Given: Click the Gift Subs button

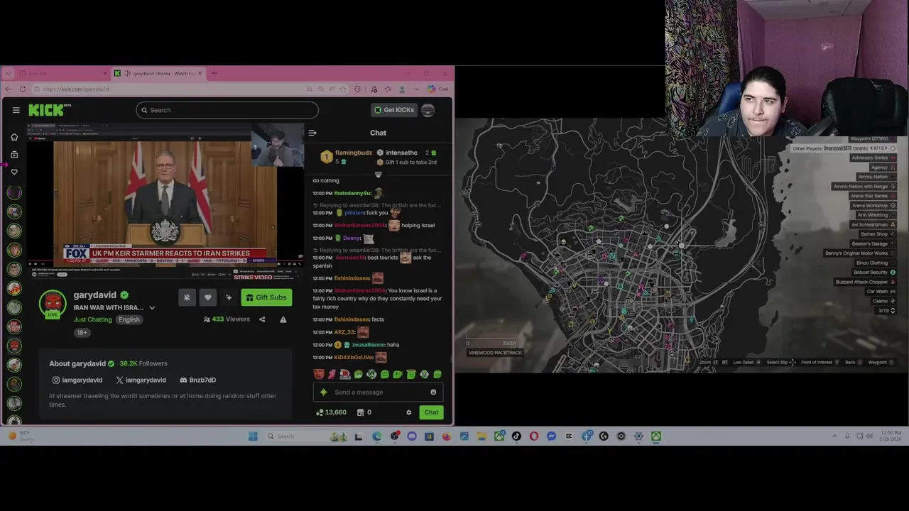Looking at the screenshot, I should 266,297.
